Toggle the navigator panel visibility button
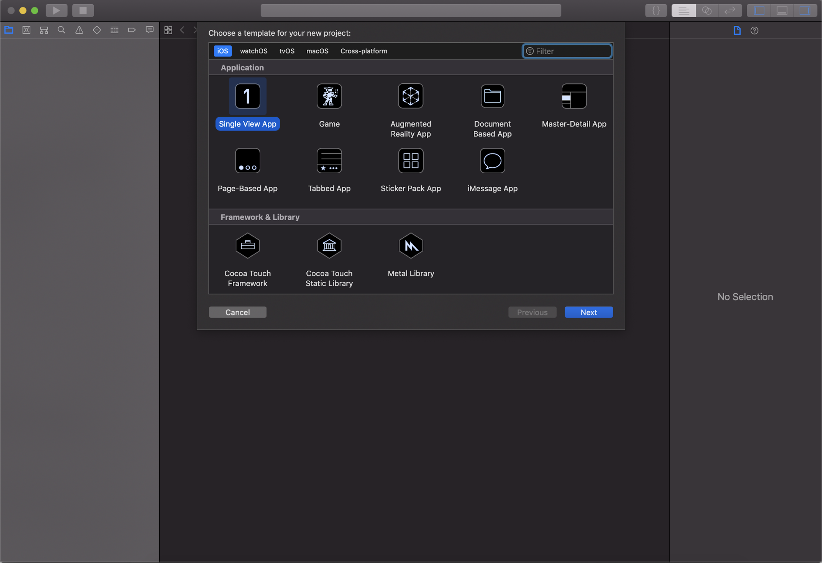Screen dimensions: 822x563 (759, 11)
